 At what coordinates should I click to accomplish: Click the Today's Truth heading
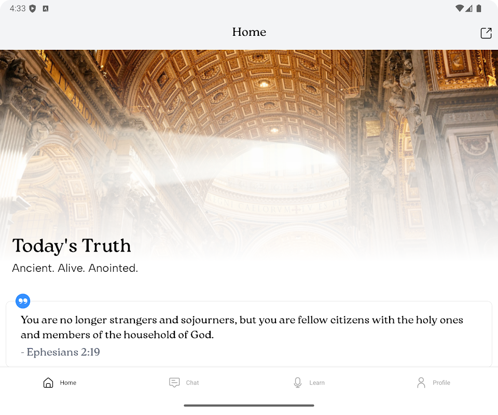coord(72,246)
